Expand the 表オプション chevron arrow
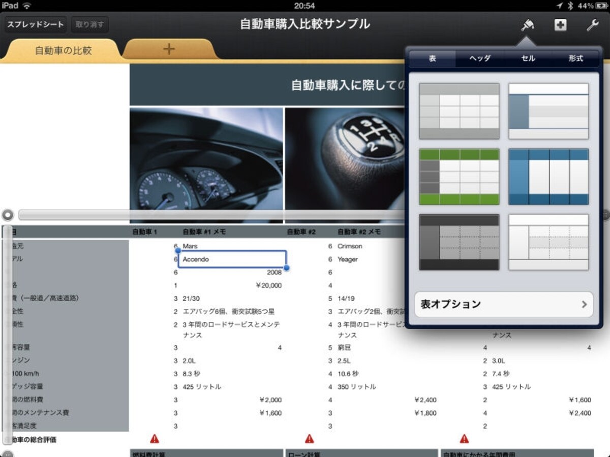The image size is (610, 457). pos(584,305)
